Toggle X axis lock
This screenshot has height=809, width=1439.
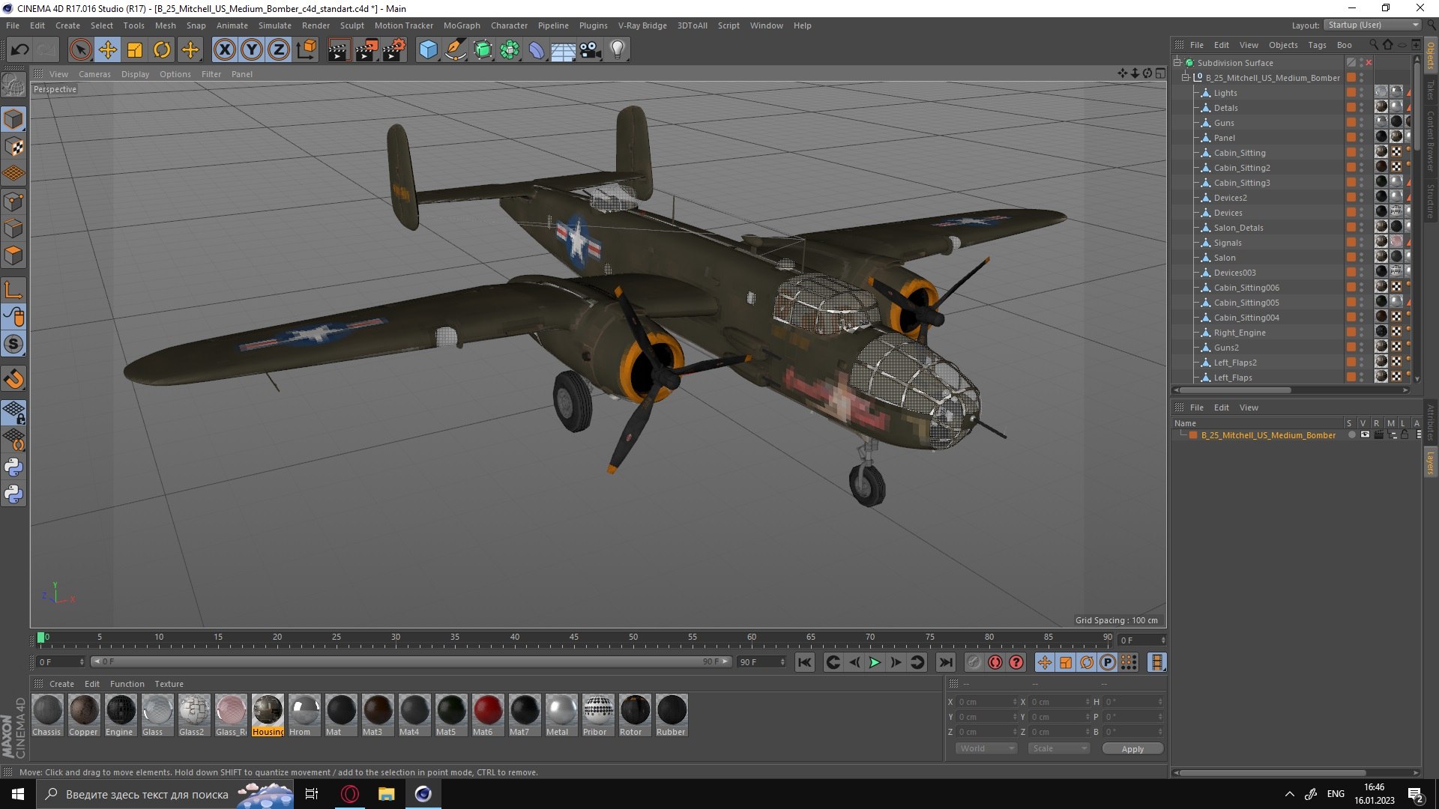click(x=224, y=50)
